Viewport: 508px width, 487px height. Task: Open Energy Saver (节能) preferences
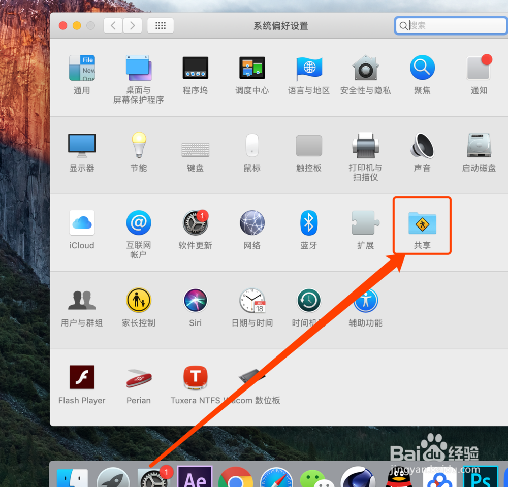tap(139, 145)
